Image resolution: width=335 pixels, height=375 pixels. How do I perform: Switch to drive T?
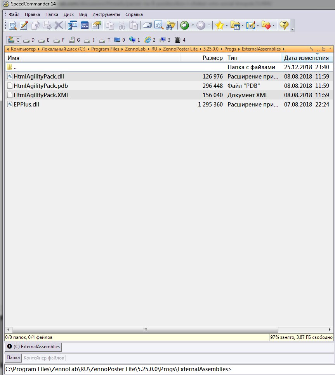[105, 40]
